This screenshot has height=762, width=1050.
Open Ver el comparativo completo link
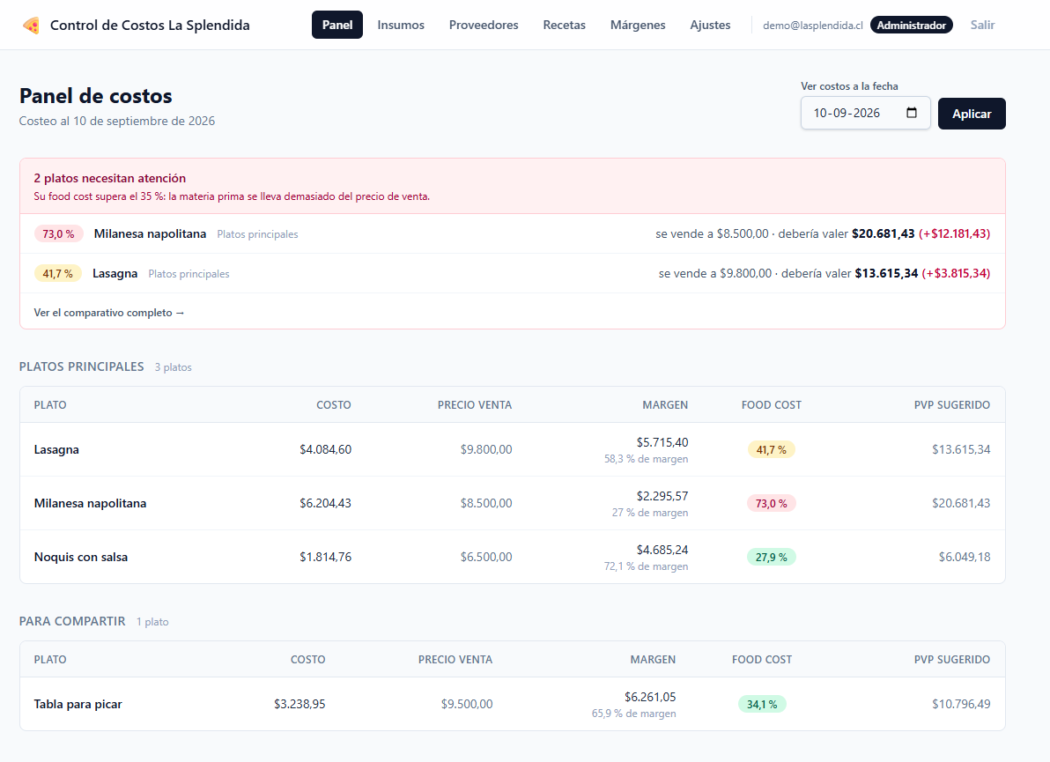tap(109, 313)
